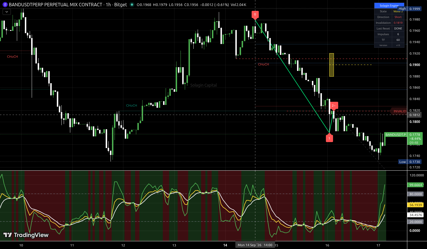Viewport: 427px width, 249px height.
Task: Select the yellow 56.1939 indicator value
Action: pos(416,205)
